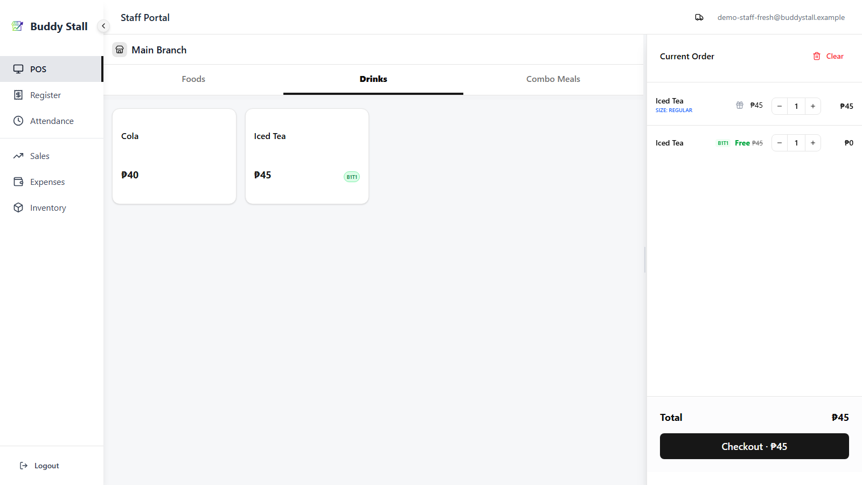The image size is (862, 485).
Task: Click the green Free label
Action: [x=742, y=143]
